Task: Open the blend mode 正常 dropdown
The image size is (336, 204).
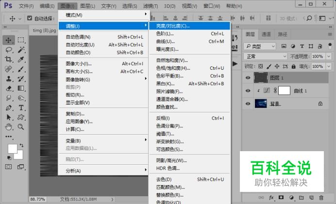Action: tap(265, 57)
